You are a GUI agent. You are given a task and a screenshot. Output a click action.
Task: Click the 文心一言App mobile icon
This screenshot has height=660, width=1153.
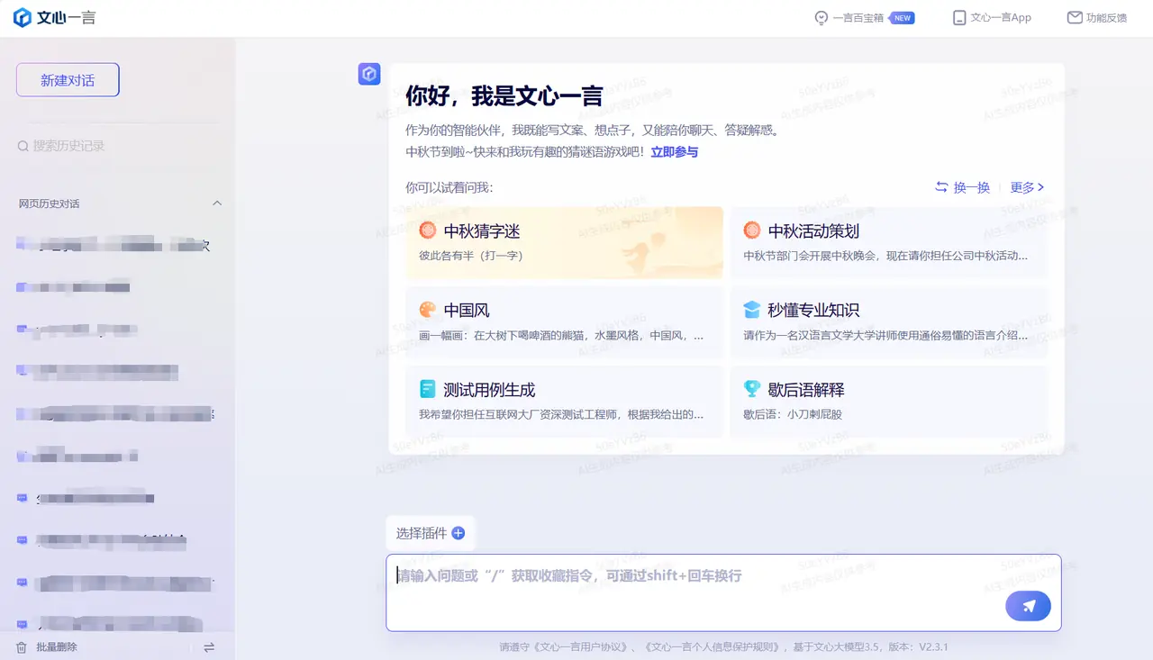(x=958, y=17)
